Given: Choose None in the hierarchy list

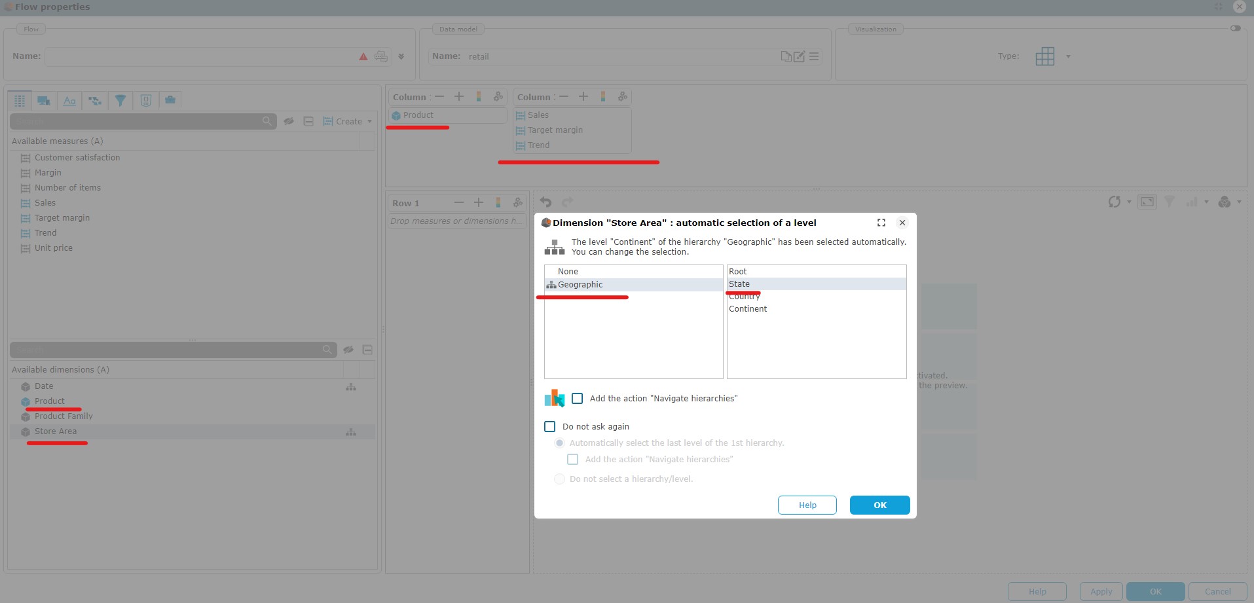Looking at the screenshot, I should [568, 272].
